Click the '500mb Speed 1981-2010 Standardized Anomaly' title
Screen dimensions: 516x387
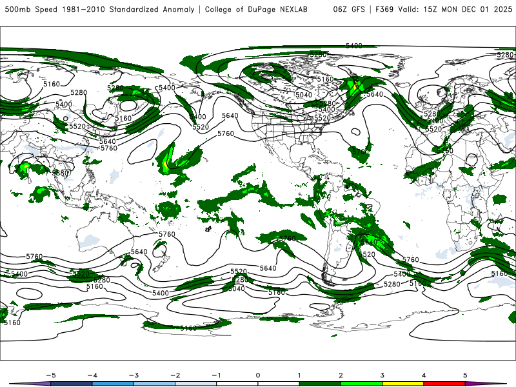pos(99,10)
